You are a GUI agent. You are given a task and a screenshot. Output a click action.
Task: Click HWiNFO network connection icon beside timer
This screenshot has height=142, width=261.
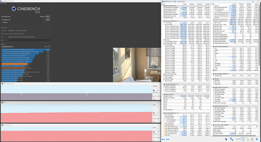coord(232,139)
